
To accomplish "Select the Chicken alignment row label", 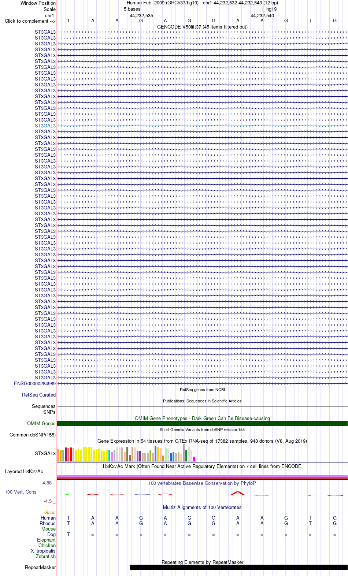I will (47, 545).
